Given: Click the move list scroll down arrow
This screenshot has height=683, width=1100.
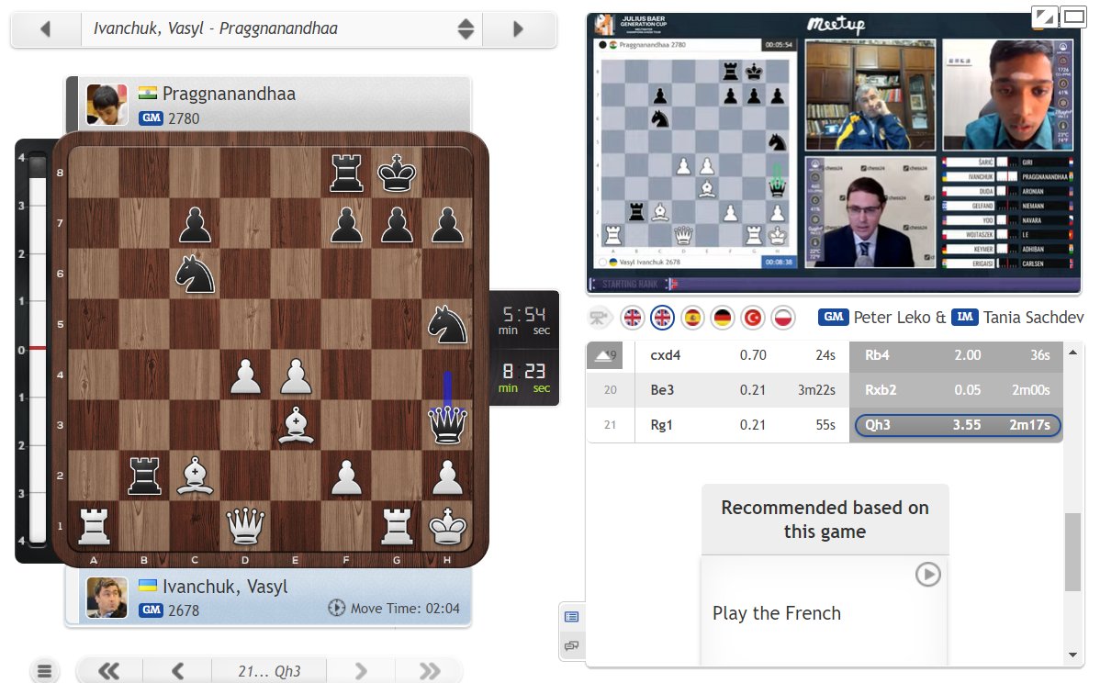Looking at the screenshot, I should 1072,655.
